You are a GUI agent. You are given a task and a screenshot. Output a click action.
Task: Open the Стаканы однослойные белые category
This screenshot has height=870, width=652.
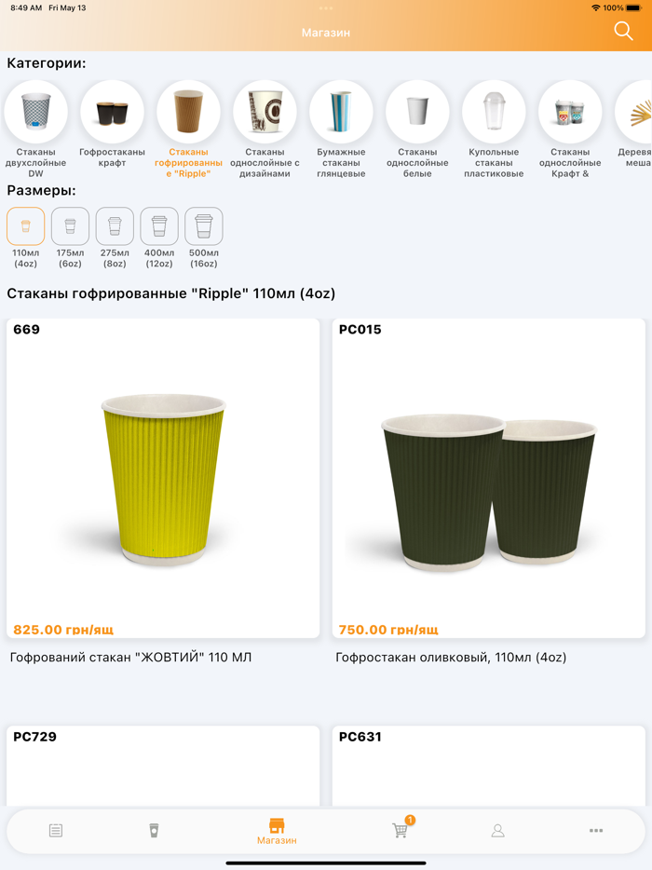pos(417,112)
